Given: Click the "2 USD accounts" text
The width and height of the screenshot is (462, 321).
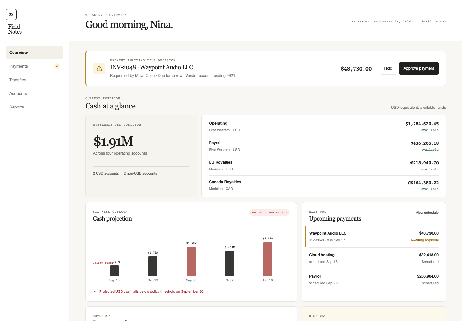Looking at the screenshot, I should pos(106,173).
